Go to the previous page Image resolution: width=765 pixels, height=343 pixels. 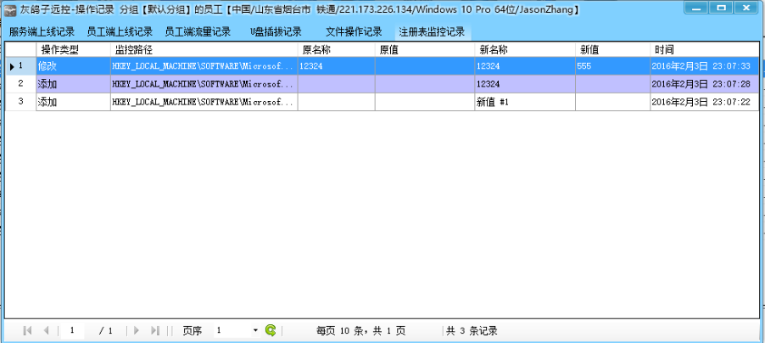(46, 330)
